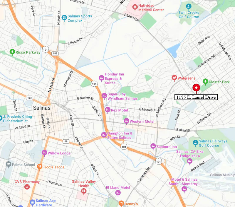This screenshot has width=235, height=207.
Task: Click the Tico's Tacos restaurant icon
Action: pos(40,166)
